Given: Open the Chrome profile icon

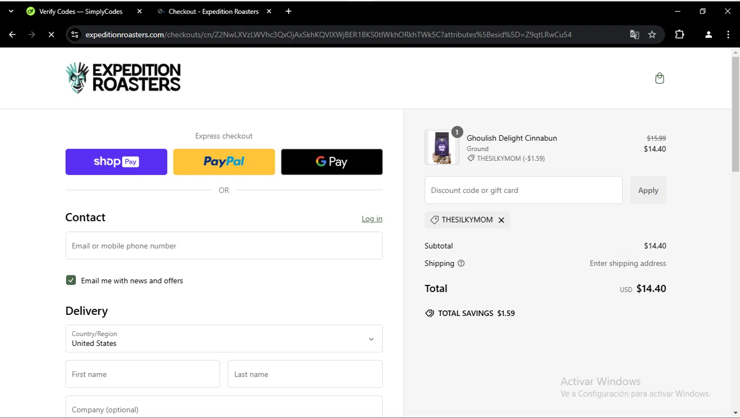Looking at the screenshot, I should (x=708, y=35).
